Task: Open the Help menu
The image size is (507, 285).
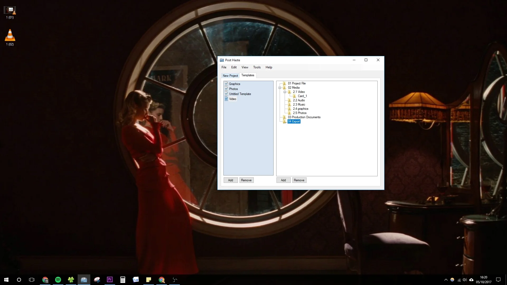Action: [x=269, y=67]
